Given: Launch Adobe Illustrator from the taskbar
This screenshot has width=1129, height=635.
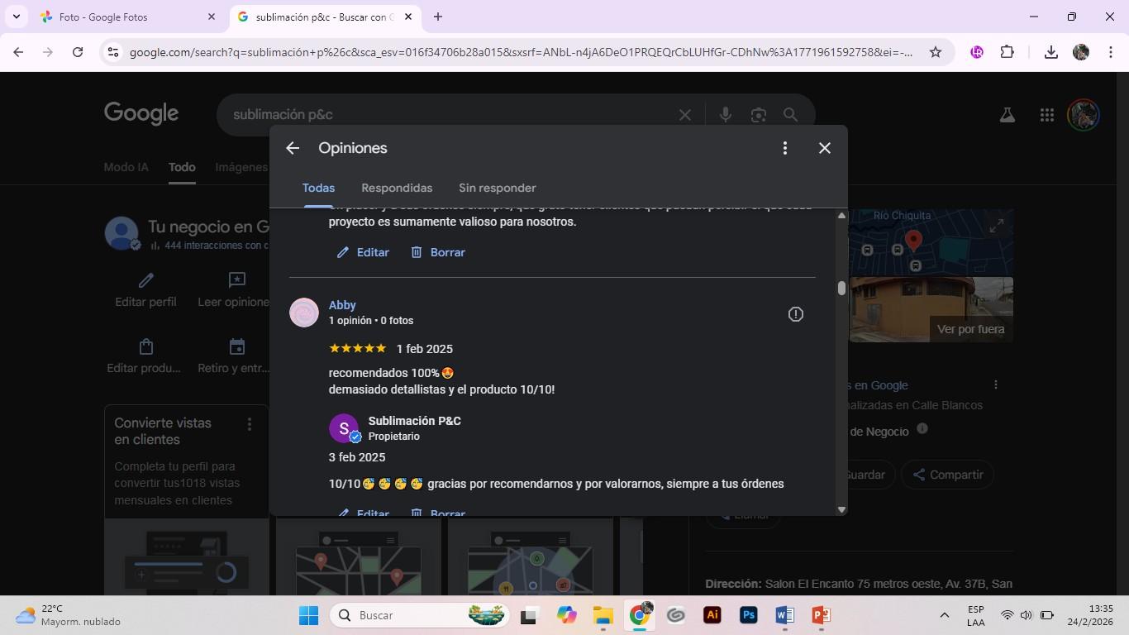Looking at the screenshot, I should pos(712,615).
